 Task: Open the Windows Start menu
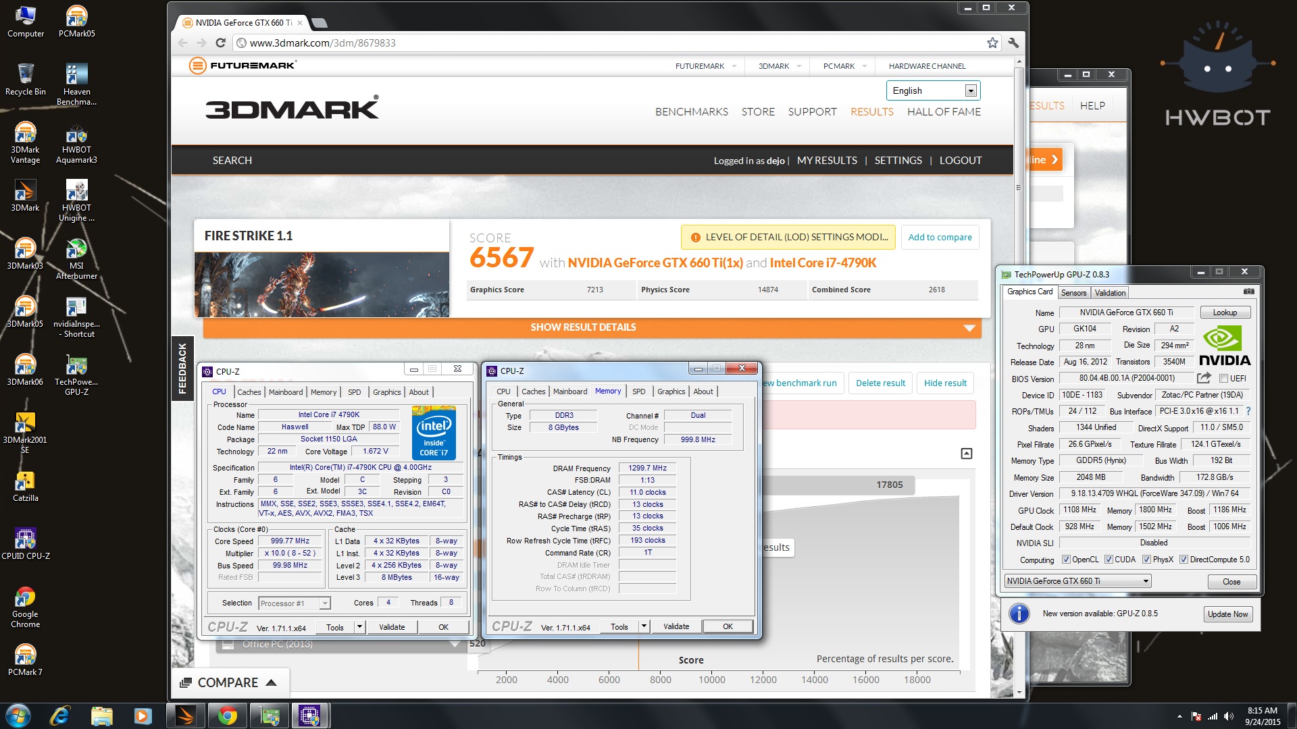click(x=18, y=715)
